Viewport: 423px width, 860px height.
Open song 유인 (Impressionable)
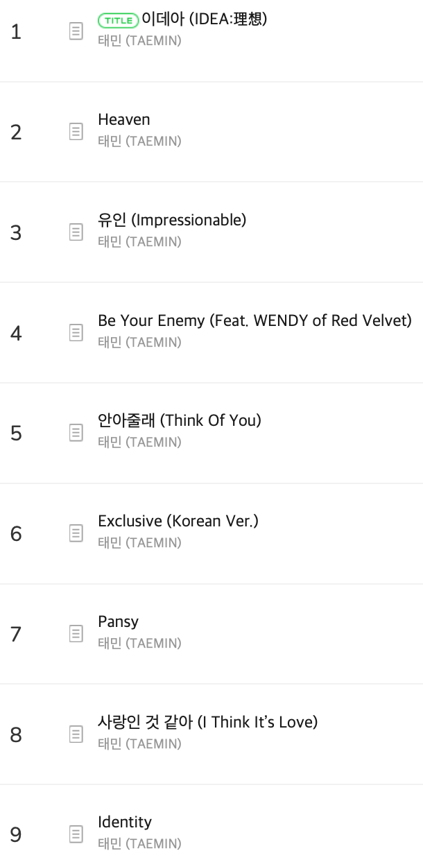click(x=172, y=221)
